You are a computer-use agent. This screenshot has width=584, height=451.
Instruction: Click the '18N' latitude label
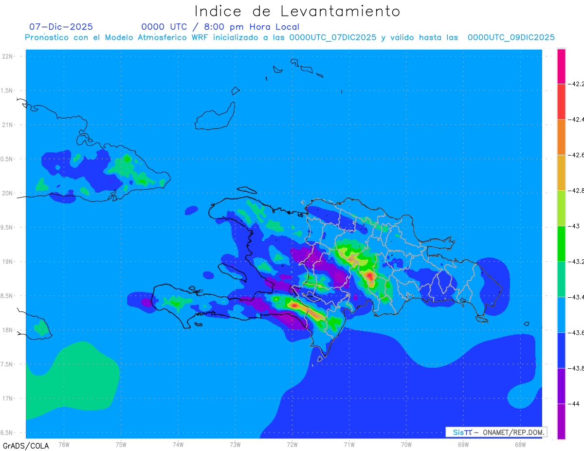8,330
